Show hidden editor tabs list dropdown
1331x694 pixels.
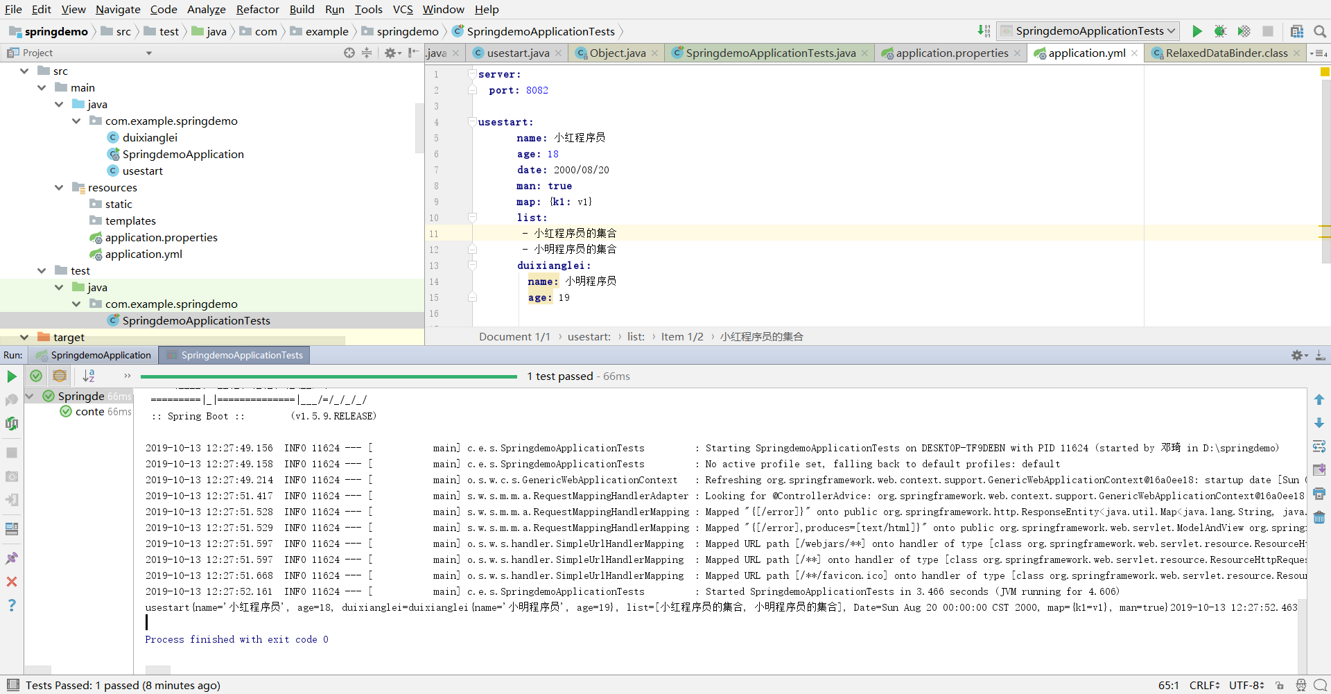click(x=1319, y=53)
